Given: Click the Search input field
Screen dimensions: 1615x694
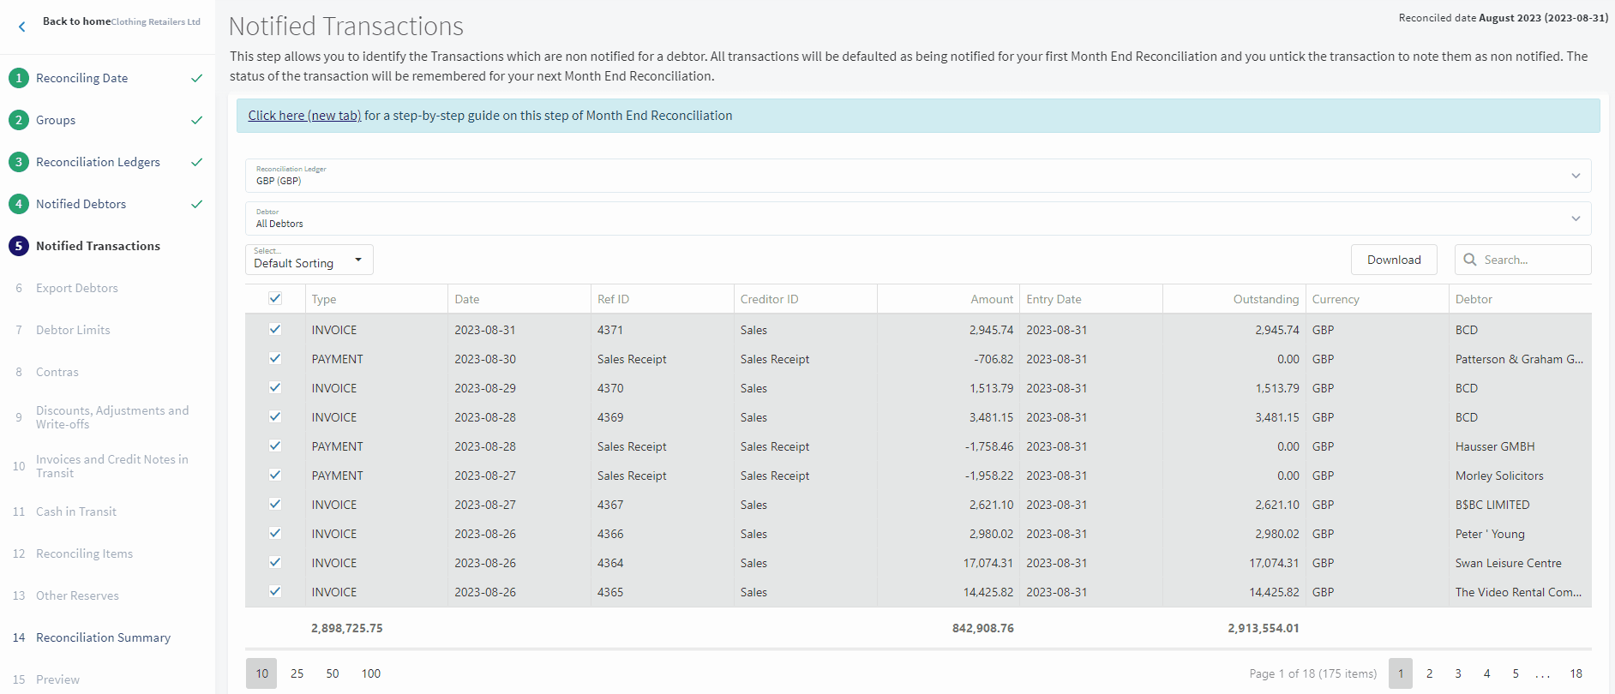Looking at the screenshot, I should (x=1523, y=260).
